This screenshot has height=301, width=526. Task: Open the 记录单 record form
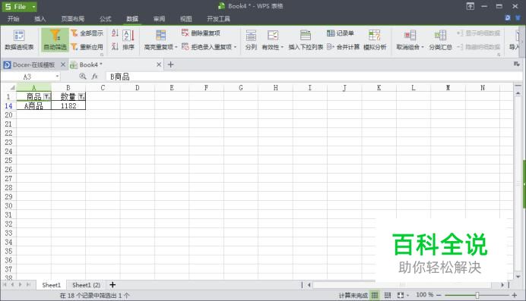341,33
